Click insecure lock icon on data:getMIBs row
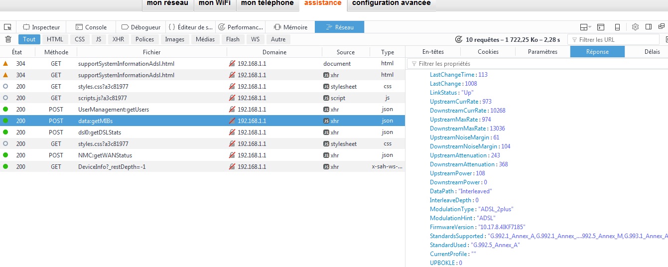The height and width of the screenshot is (267, 668). pos(232,121)
